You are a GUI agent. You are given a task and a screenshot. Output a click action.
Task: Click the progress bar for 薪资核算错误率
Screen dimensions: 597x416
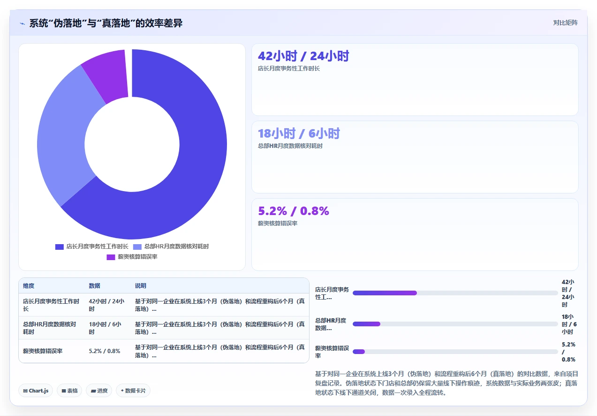pos(455,352)
